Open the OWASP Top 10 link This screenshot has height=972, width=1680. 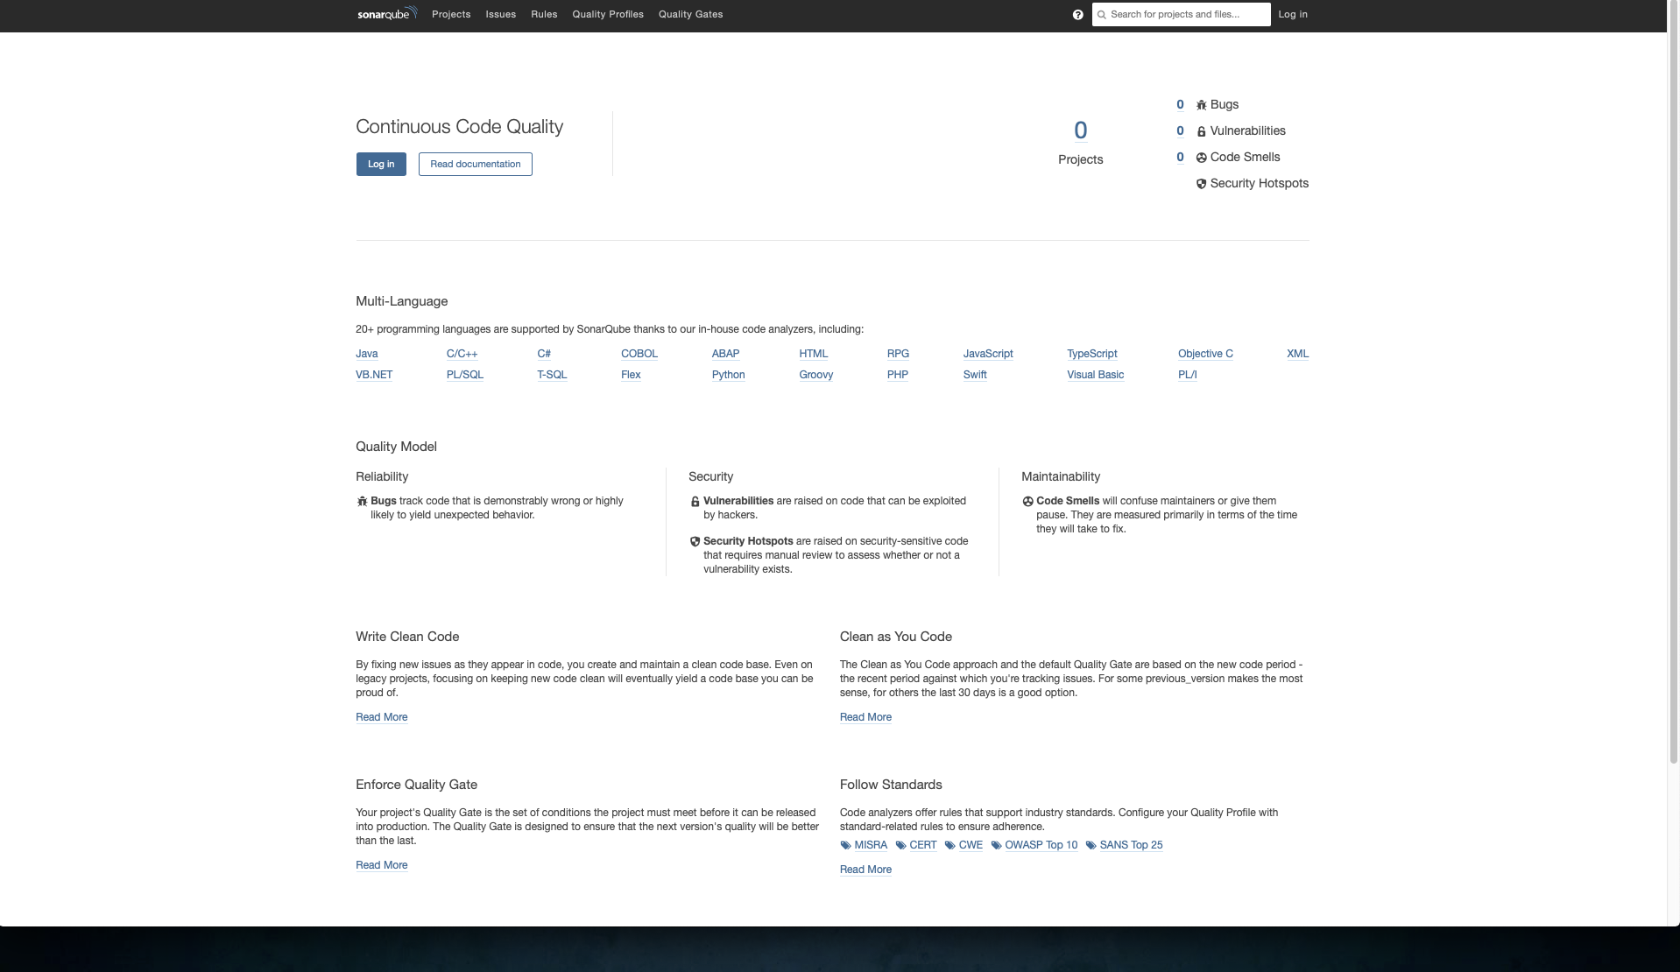(1041, 845)
